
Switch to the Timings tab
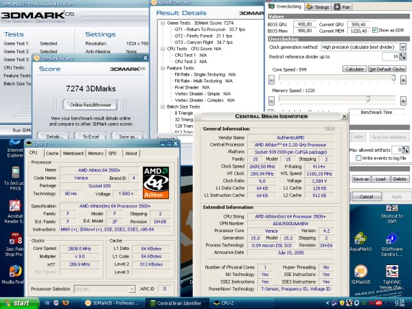point(318,7)
